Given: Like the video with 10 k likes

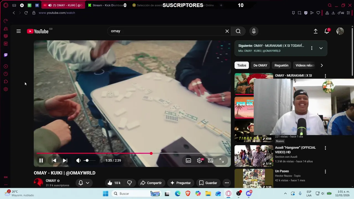Looking at the screenshot, I should (114, 183).
